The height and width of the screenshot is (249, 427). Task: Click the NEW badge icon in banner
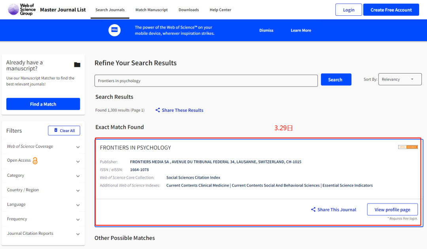(x=114, y=30)
